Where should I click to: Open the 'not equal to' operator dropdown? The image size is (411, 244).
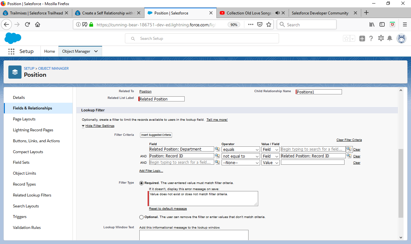(241, 156)
